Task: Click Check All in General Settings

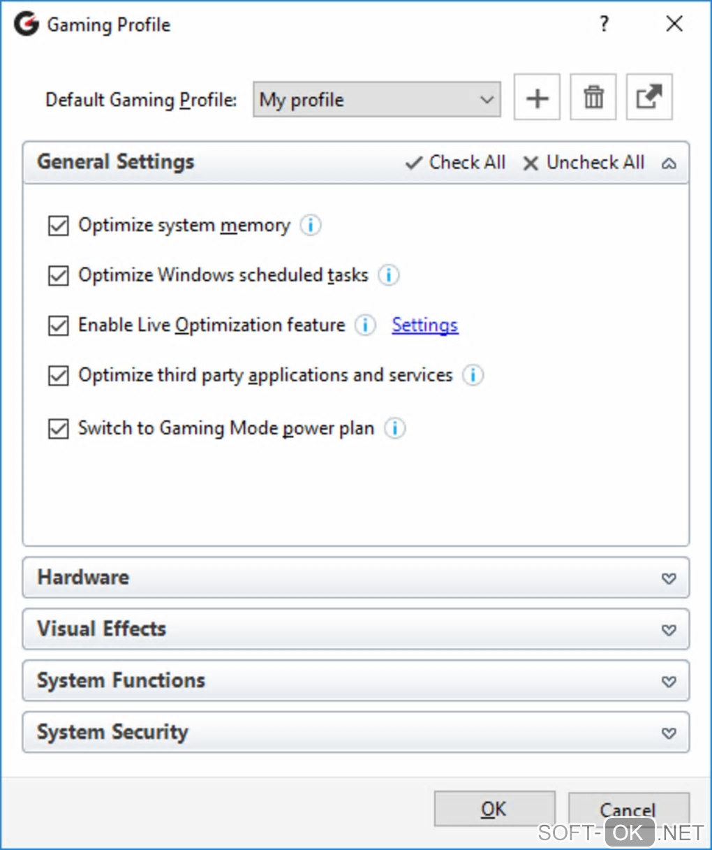Action: (x=456, y=163)
